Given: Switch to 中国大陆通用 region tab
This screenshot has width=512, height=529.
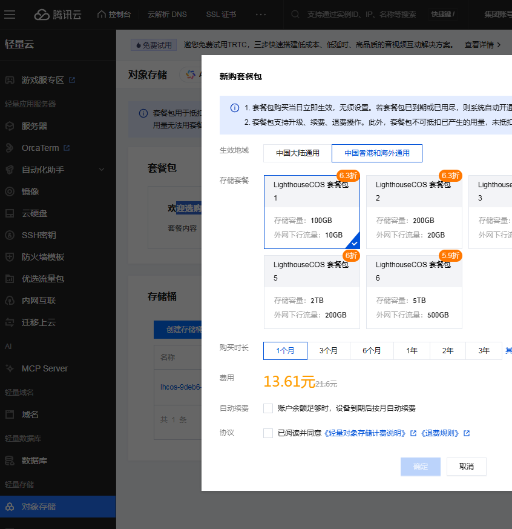Looking at the screenshot, I should [297, 153].
